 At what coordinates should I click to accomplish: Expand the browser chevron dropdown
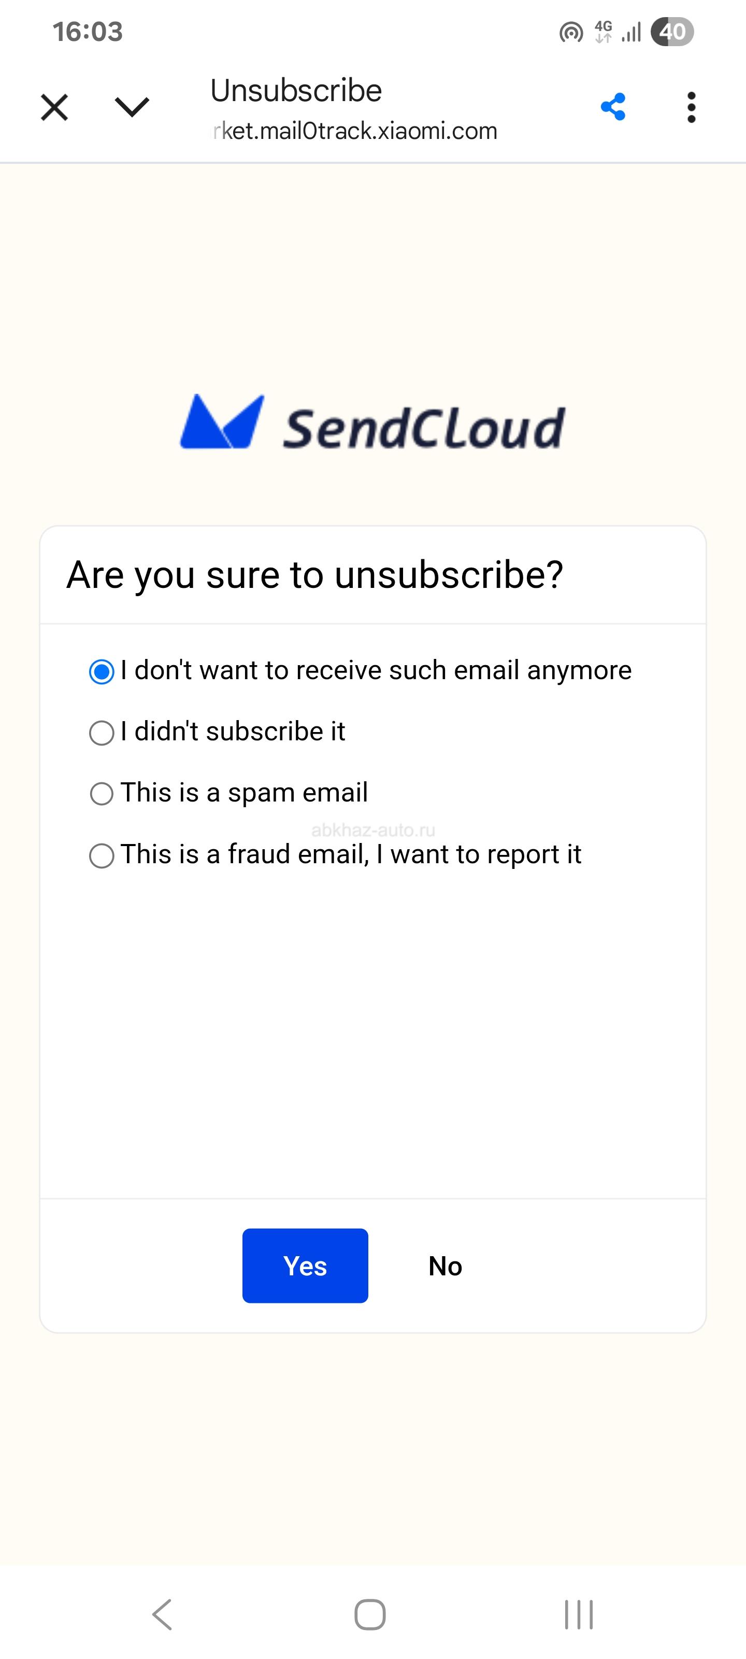point(132,107)
